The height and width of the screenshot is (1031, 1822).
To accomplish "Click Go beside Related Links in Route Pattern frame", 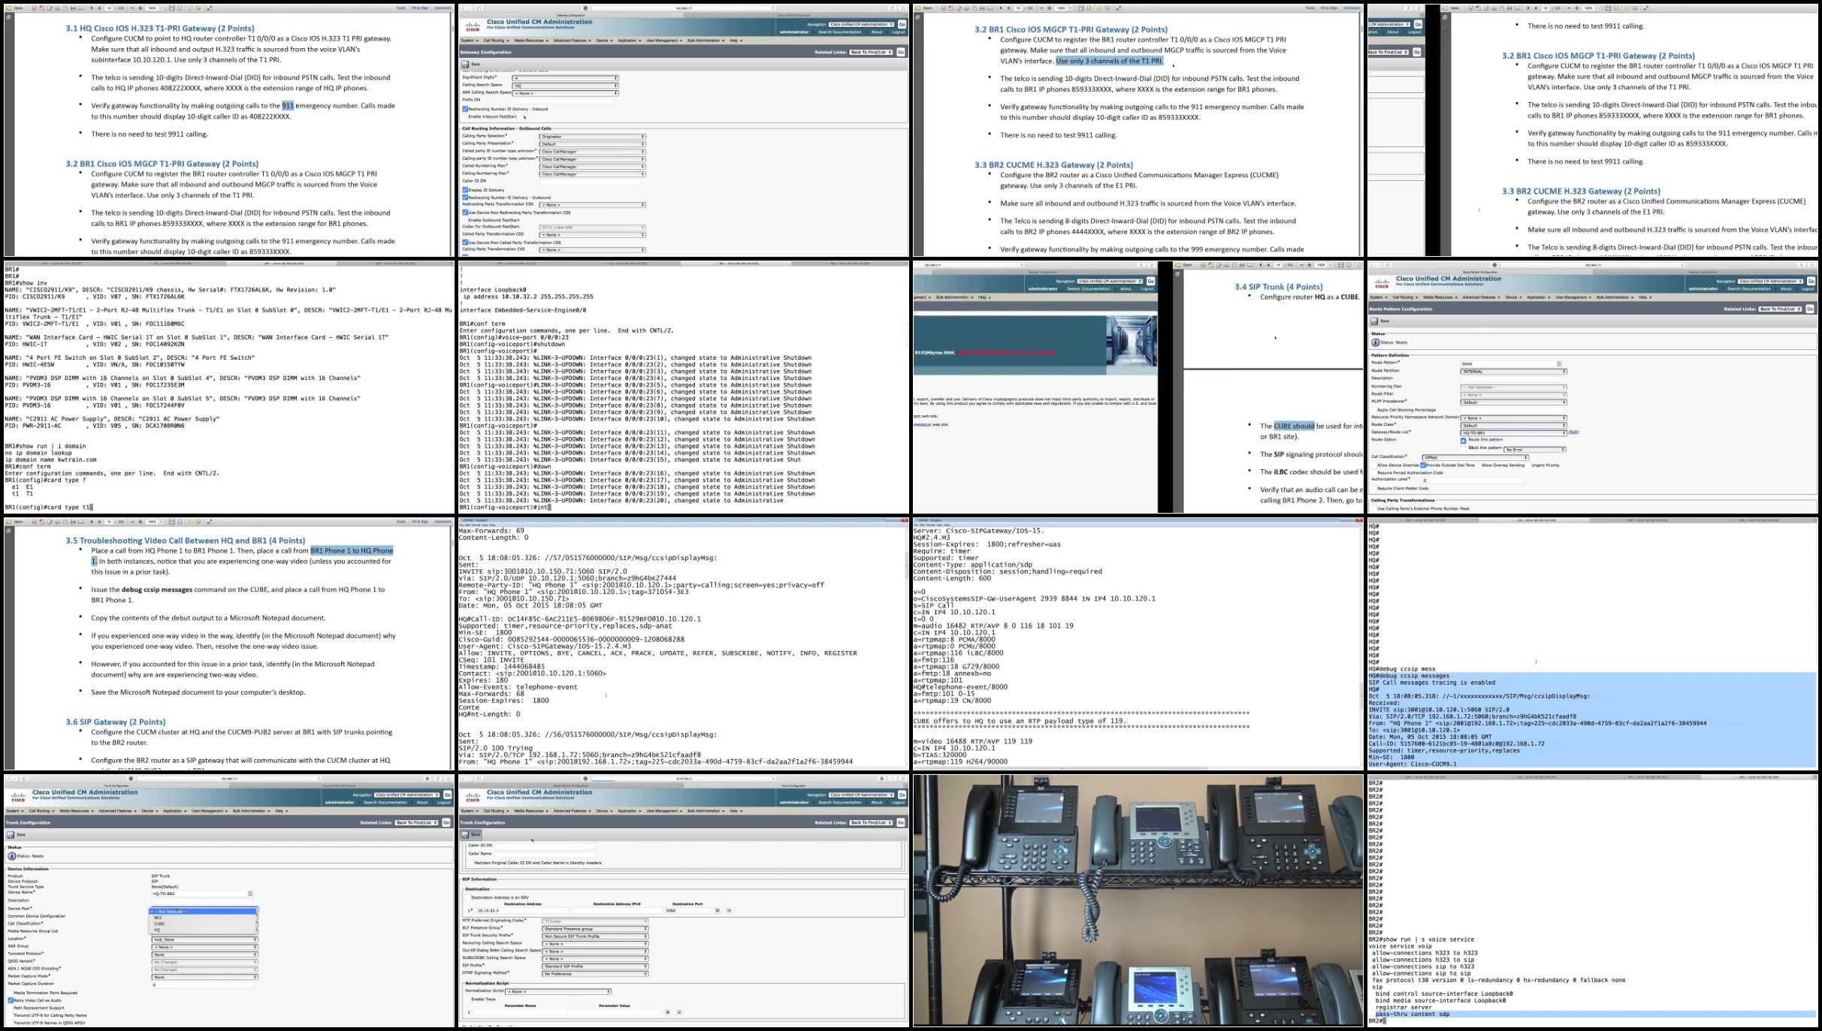I will 1810,309.
